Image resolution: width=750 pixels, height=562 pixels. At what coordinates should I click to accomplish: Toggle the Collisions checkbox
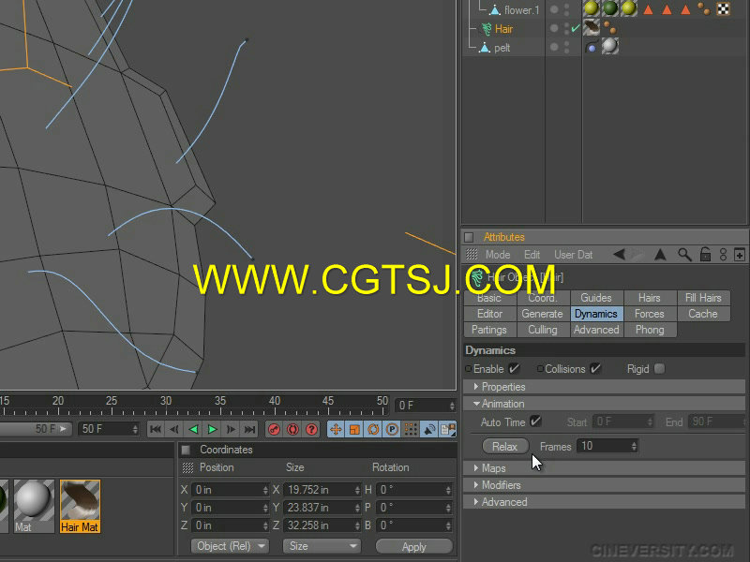[595, 368]
